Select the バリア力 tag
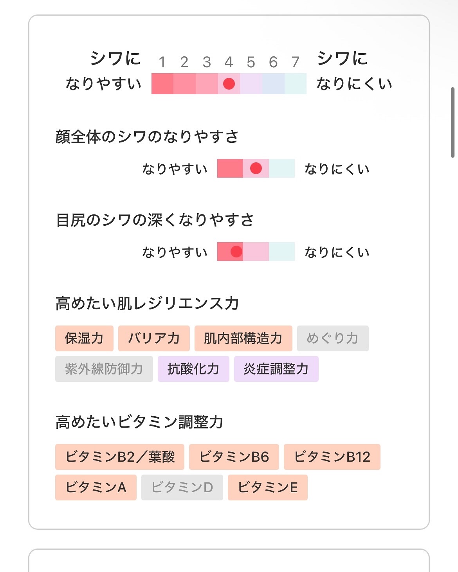 click(x=154, y=338)
